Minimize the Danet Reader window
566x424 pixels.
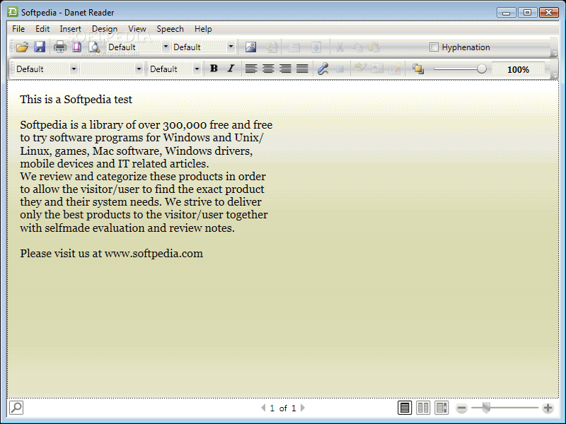coord(507,13)
